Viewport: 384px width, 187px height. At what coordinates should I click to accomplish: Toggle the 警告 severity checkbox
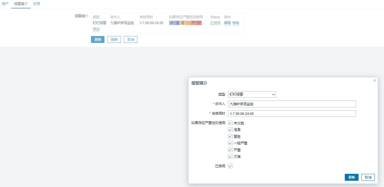coord(230,137)
